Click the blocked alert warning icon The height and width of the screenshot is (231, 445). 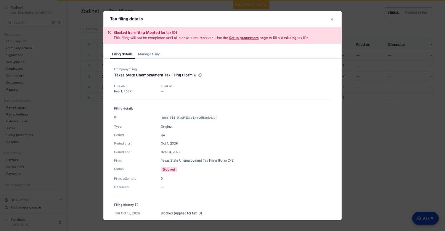tap(109, 33)
